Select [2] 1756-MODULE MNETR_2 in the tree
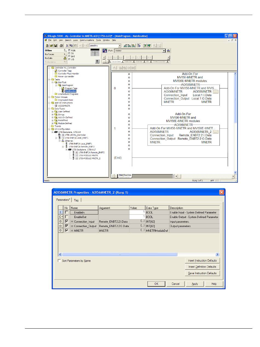 tap(88, 158)
